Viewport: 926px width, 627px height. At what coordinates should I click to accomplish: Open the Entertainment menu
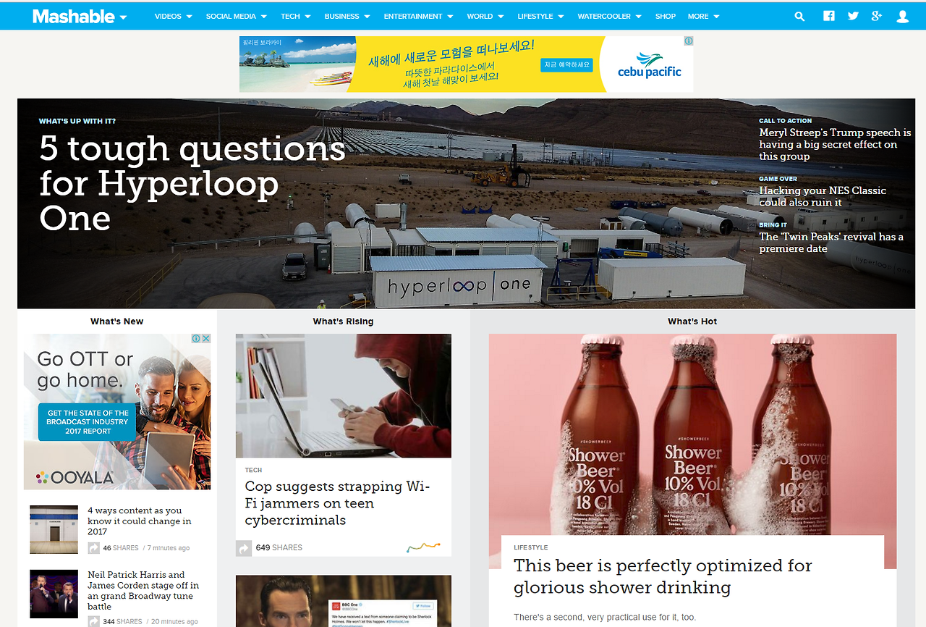[419, 16]
